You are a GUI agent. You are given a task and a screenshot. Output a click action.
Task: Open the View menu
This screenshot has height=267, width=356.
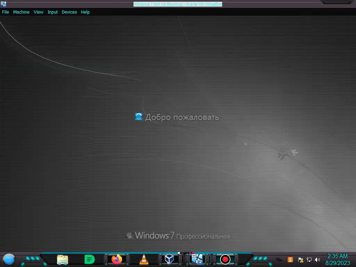[38, 12]
